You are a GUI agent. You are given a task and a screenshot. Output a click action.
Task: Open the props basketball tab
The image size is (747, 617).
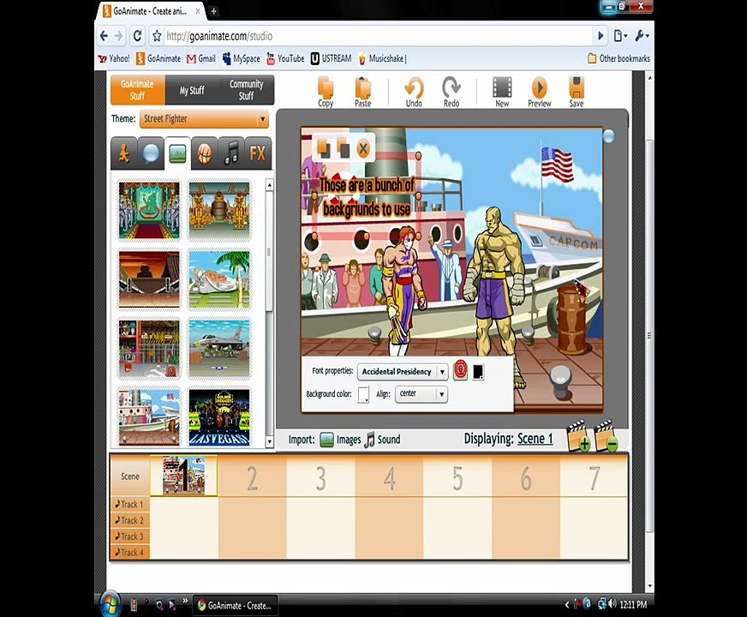point(205,153)
